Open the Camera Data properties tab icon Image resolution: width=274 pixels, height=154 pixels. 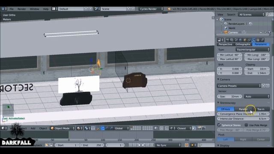point(254,40)
